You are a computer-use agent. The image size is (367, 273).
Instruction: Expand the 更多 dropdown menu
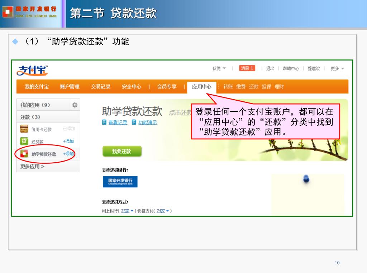[x=337, y=68]
